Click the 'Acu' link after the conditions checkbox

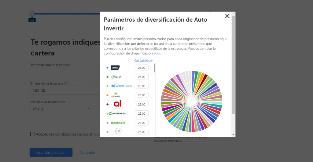point(97,134)
